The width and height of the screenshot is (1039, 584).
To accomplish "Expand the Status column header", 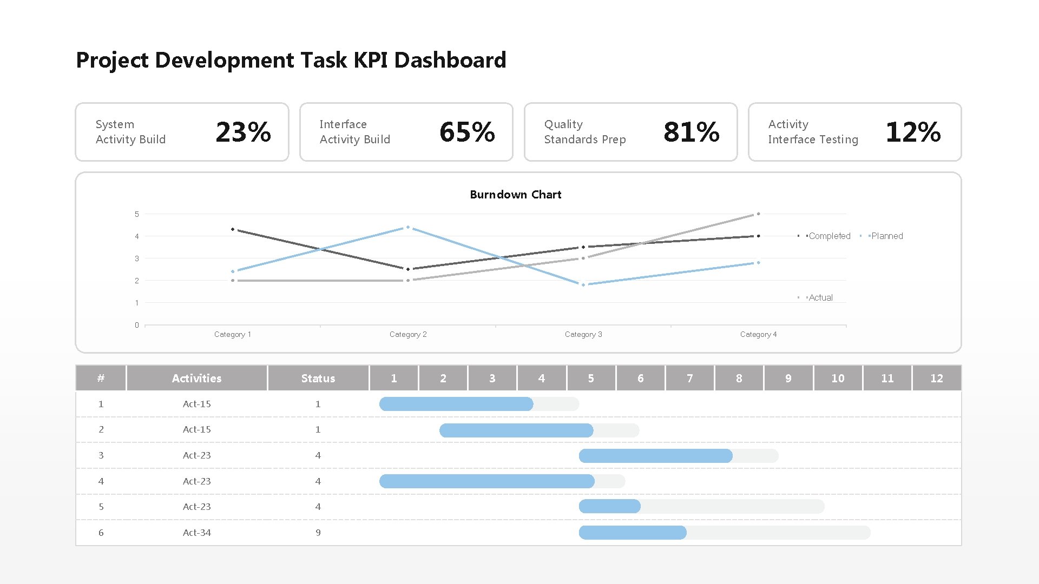I will [318, 378].
